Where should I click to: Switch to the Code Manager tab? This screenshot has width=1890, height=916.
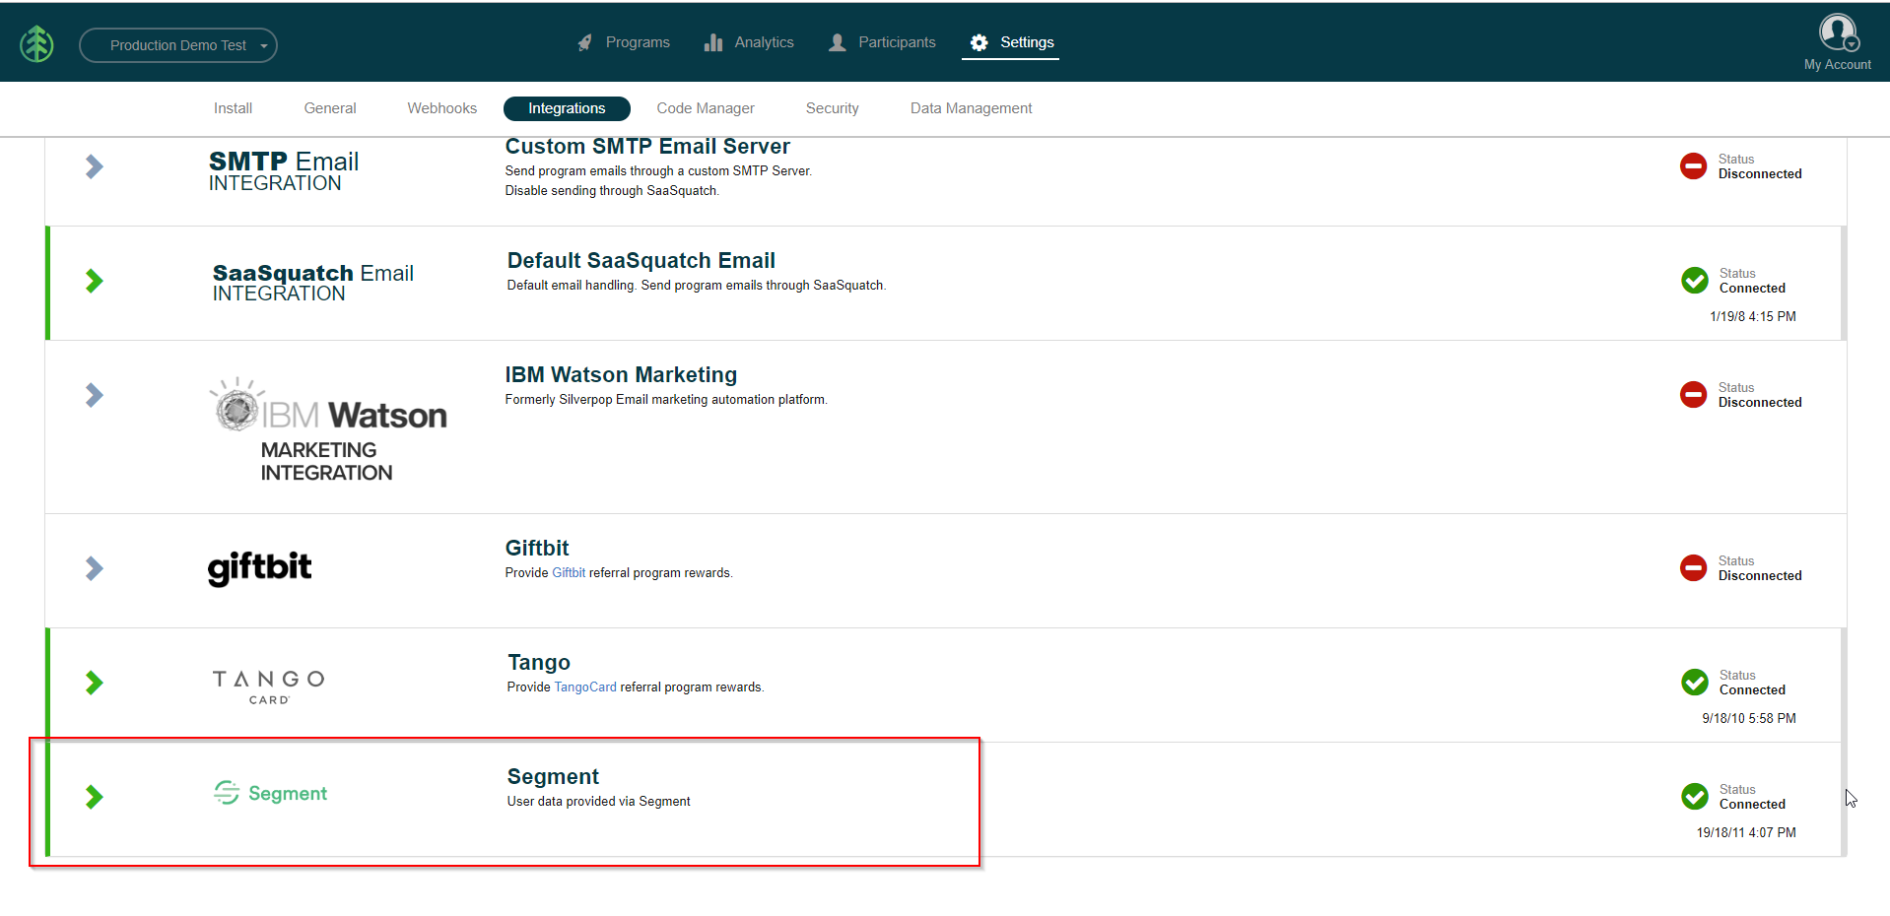tap(706, 108)
